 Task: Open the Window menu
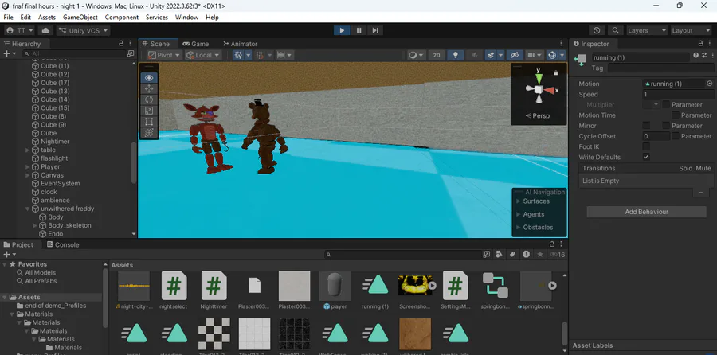click(186, 18)
